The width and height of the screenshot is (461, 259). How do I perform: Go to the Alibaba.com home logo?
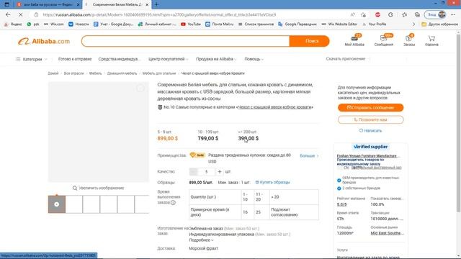(44, 42)
